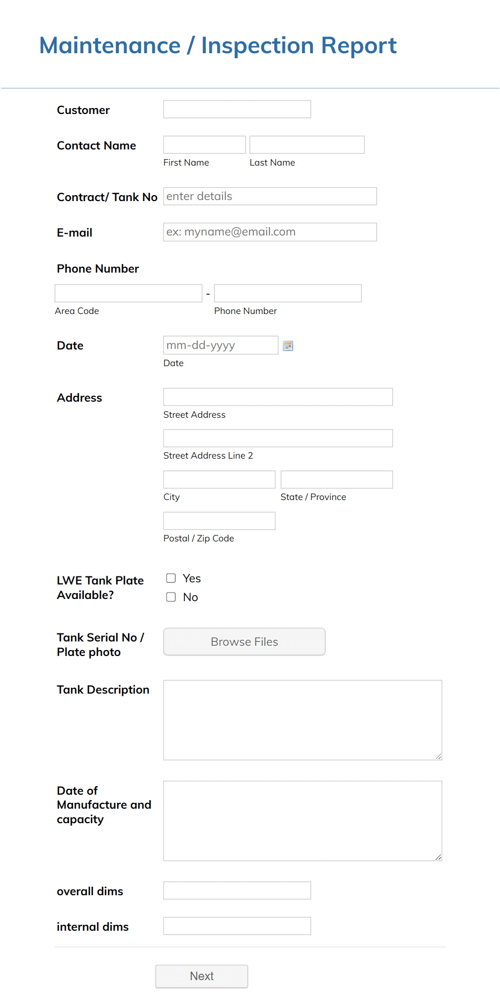Click the Tank Description text area

(x=302, y=720)
